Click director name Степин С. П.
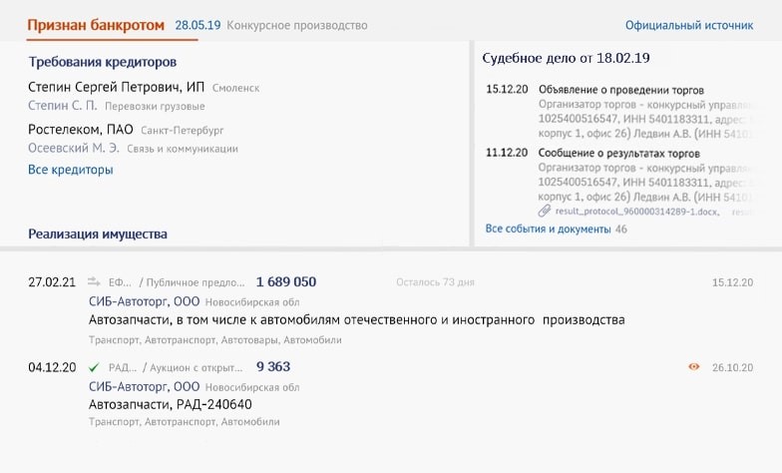This screenshot has height=473, width=782. coord(62,106)
